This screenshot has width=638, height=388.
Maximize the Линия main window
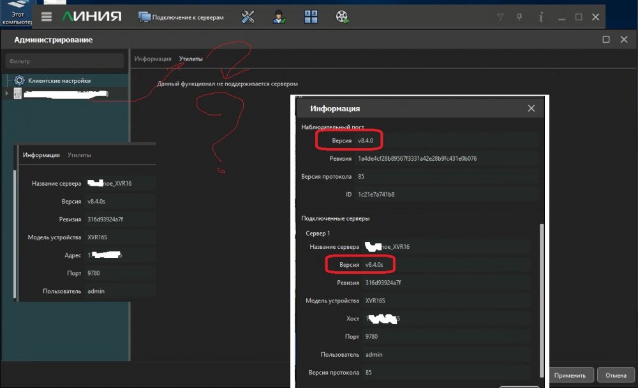pyautogui.click(x=579, y=17)
